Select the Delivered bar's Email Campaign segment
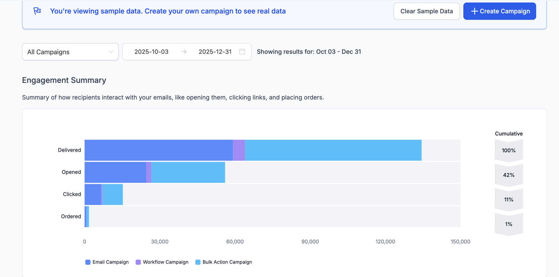This screenshot has height=277, width=559. [x=159, y=150]
